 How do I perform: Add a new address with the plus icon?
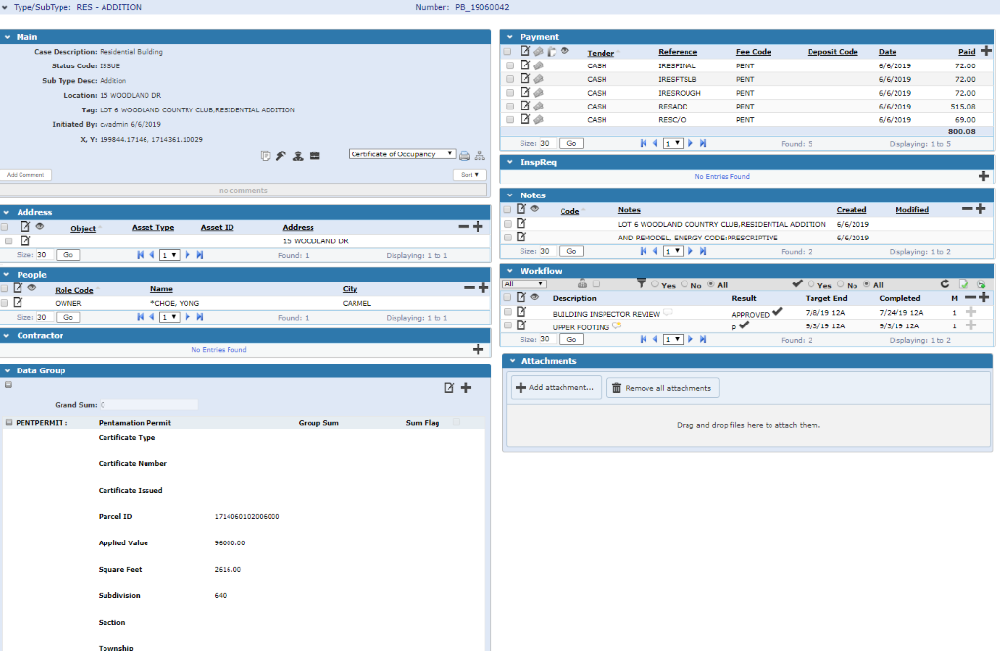[x=478, y=227]
